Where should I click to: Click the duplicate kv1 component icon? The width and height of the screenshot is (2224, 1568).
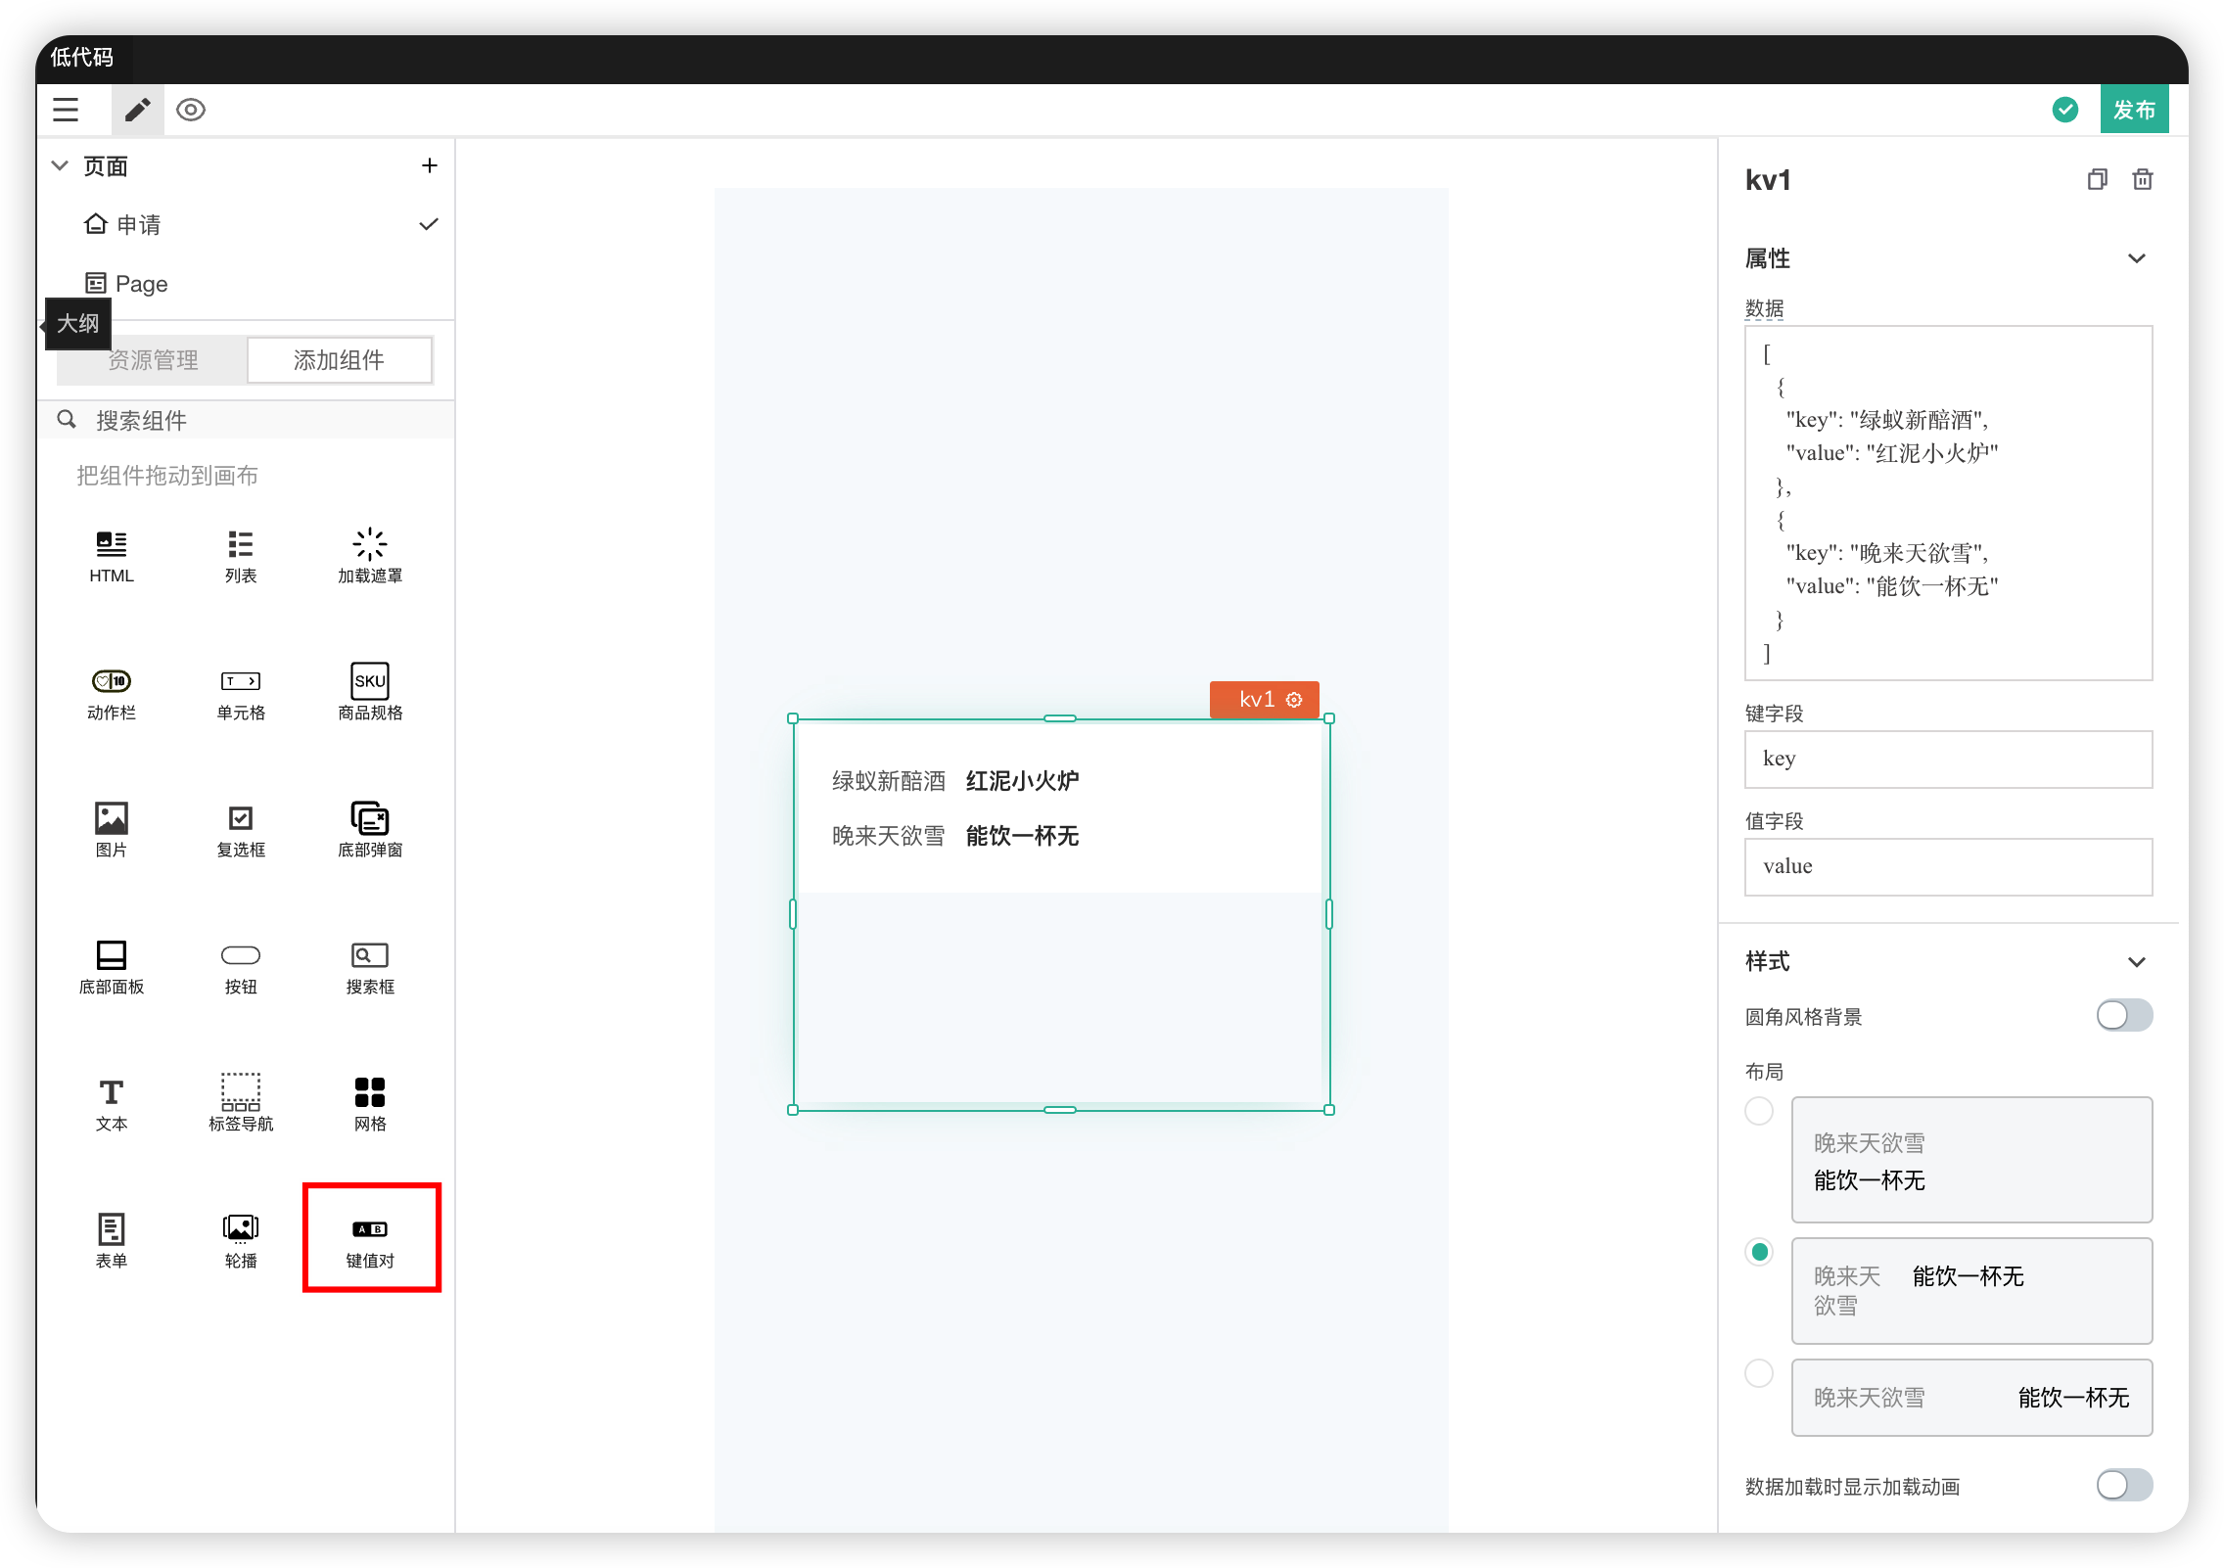(2097, 179)
